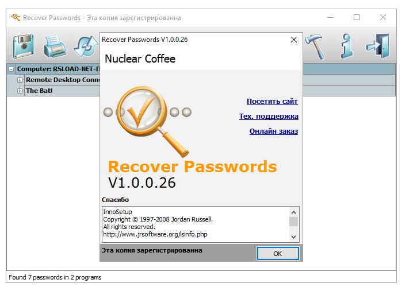Open the Онлайн заказ link
Image resolution: width=417 pixels, height=291 pixels.
point(274,131)
